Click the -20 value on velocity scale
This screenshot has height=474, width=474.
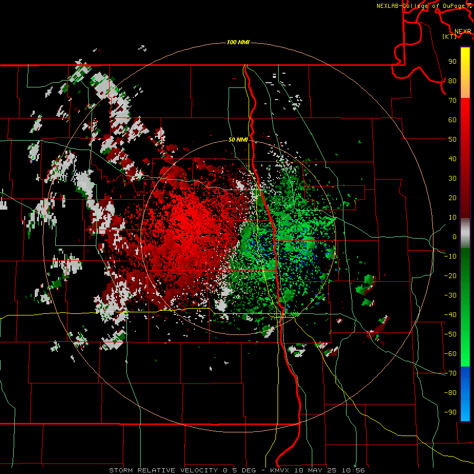coord(450,275)
